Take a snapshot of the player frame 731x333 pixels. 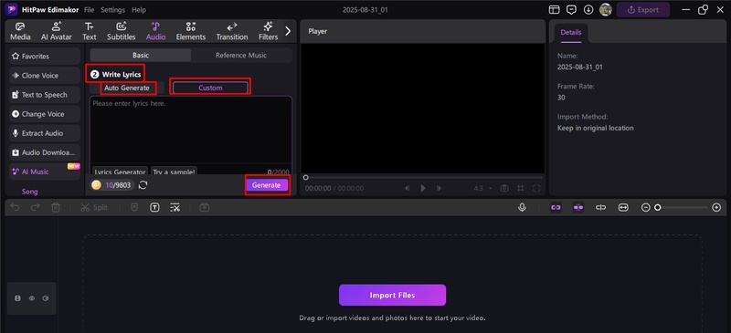(x=504, y=188)
